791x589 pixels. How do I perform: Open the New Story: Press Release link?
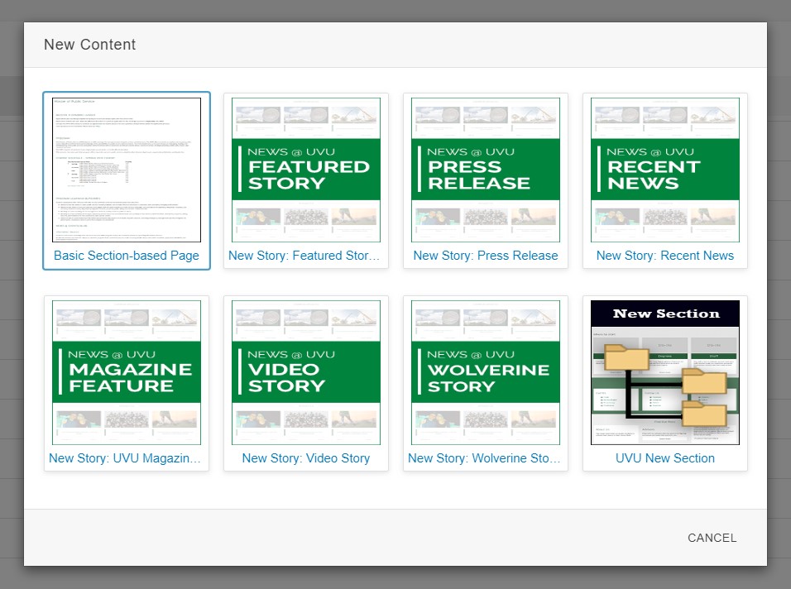(486, 256)
